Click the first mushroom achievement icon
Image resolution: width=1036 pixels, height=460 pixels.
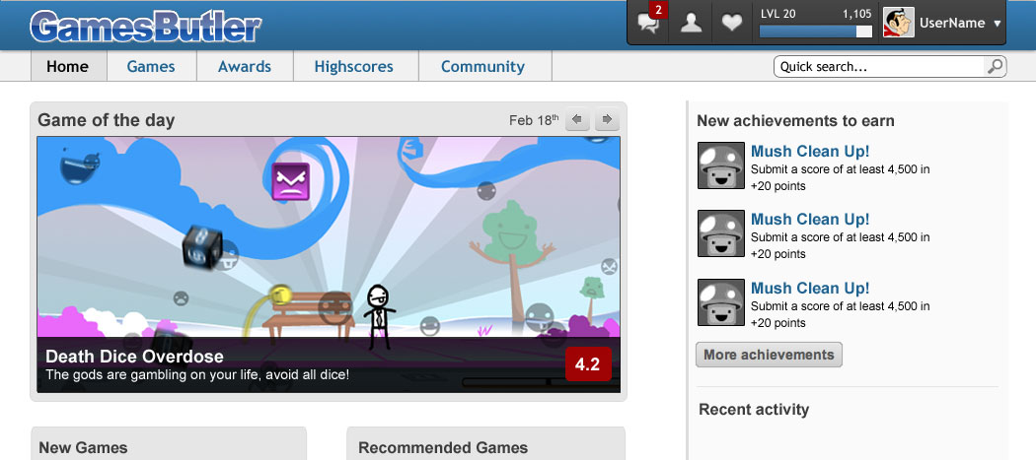(x=720, y=165)
